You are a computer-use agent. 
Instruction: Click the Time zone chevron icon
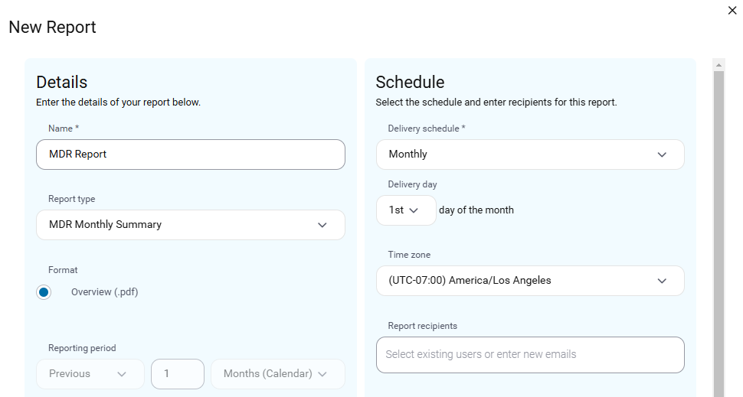coord(662,281)
